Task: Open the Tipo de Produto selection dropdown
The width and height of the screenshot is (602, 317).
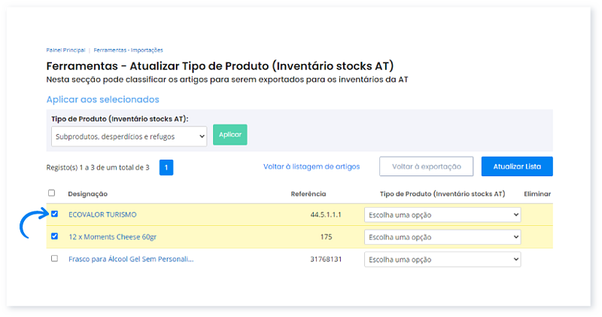Action: pos(129,136)
